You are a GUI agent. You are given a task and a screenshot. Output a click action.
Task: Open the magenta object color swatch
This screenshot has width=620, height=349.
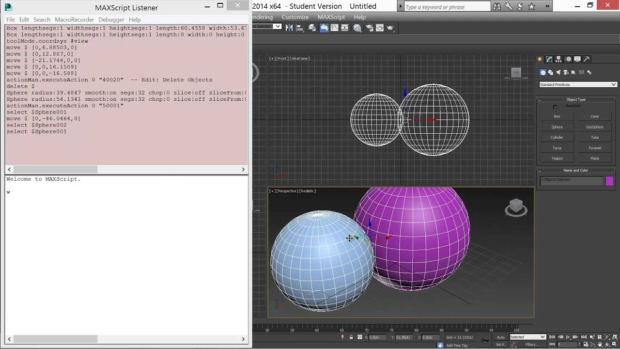[x=609, y=181]
